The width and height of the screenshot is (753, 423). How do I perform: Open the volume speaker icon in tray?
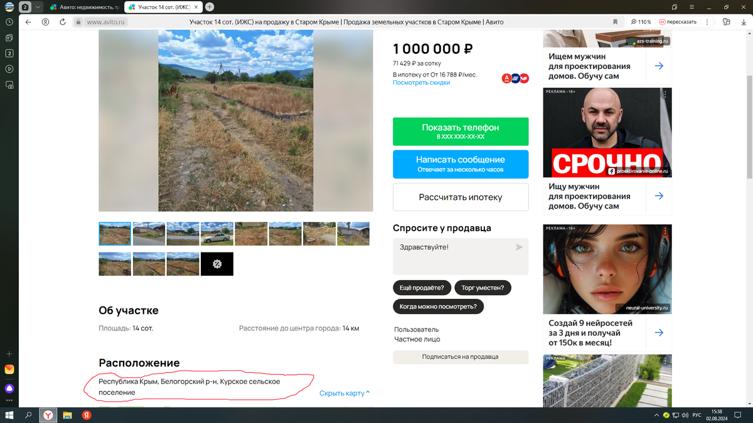click(684, 415)
